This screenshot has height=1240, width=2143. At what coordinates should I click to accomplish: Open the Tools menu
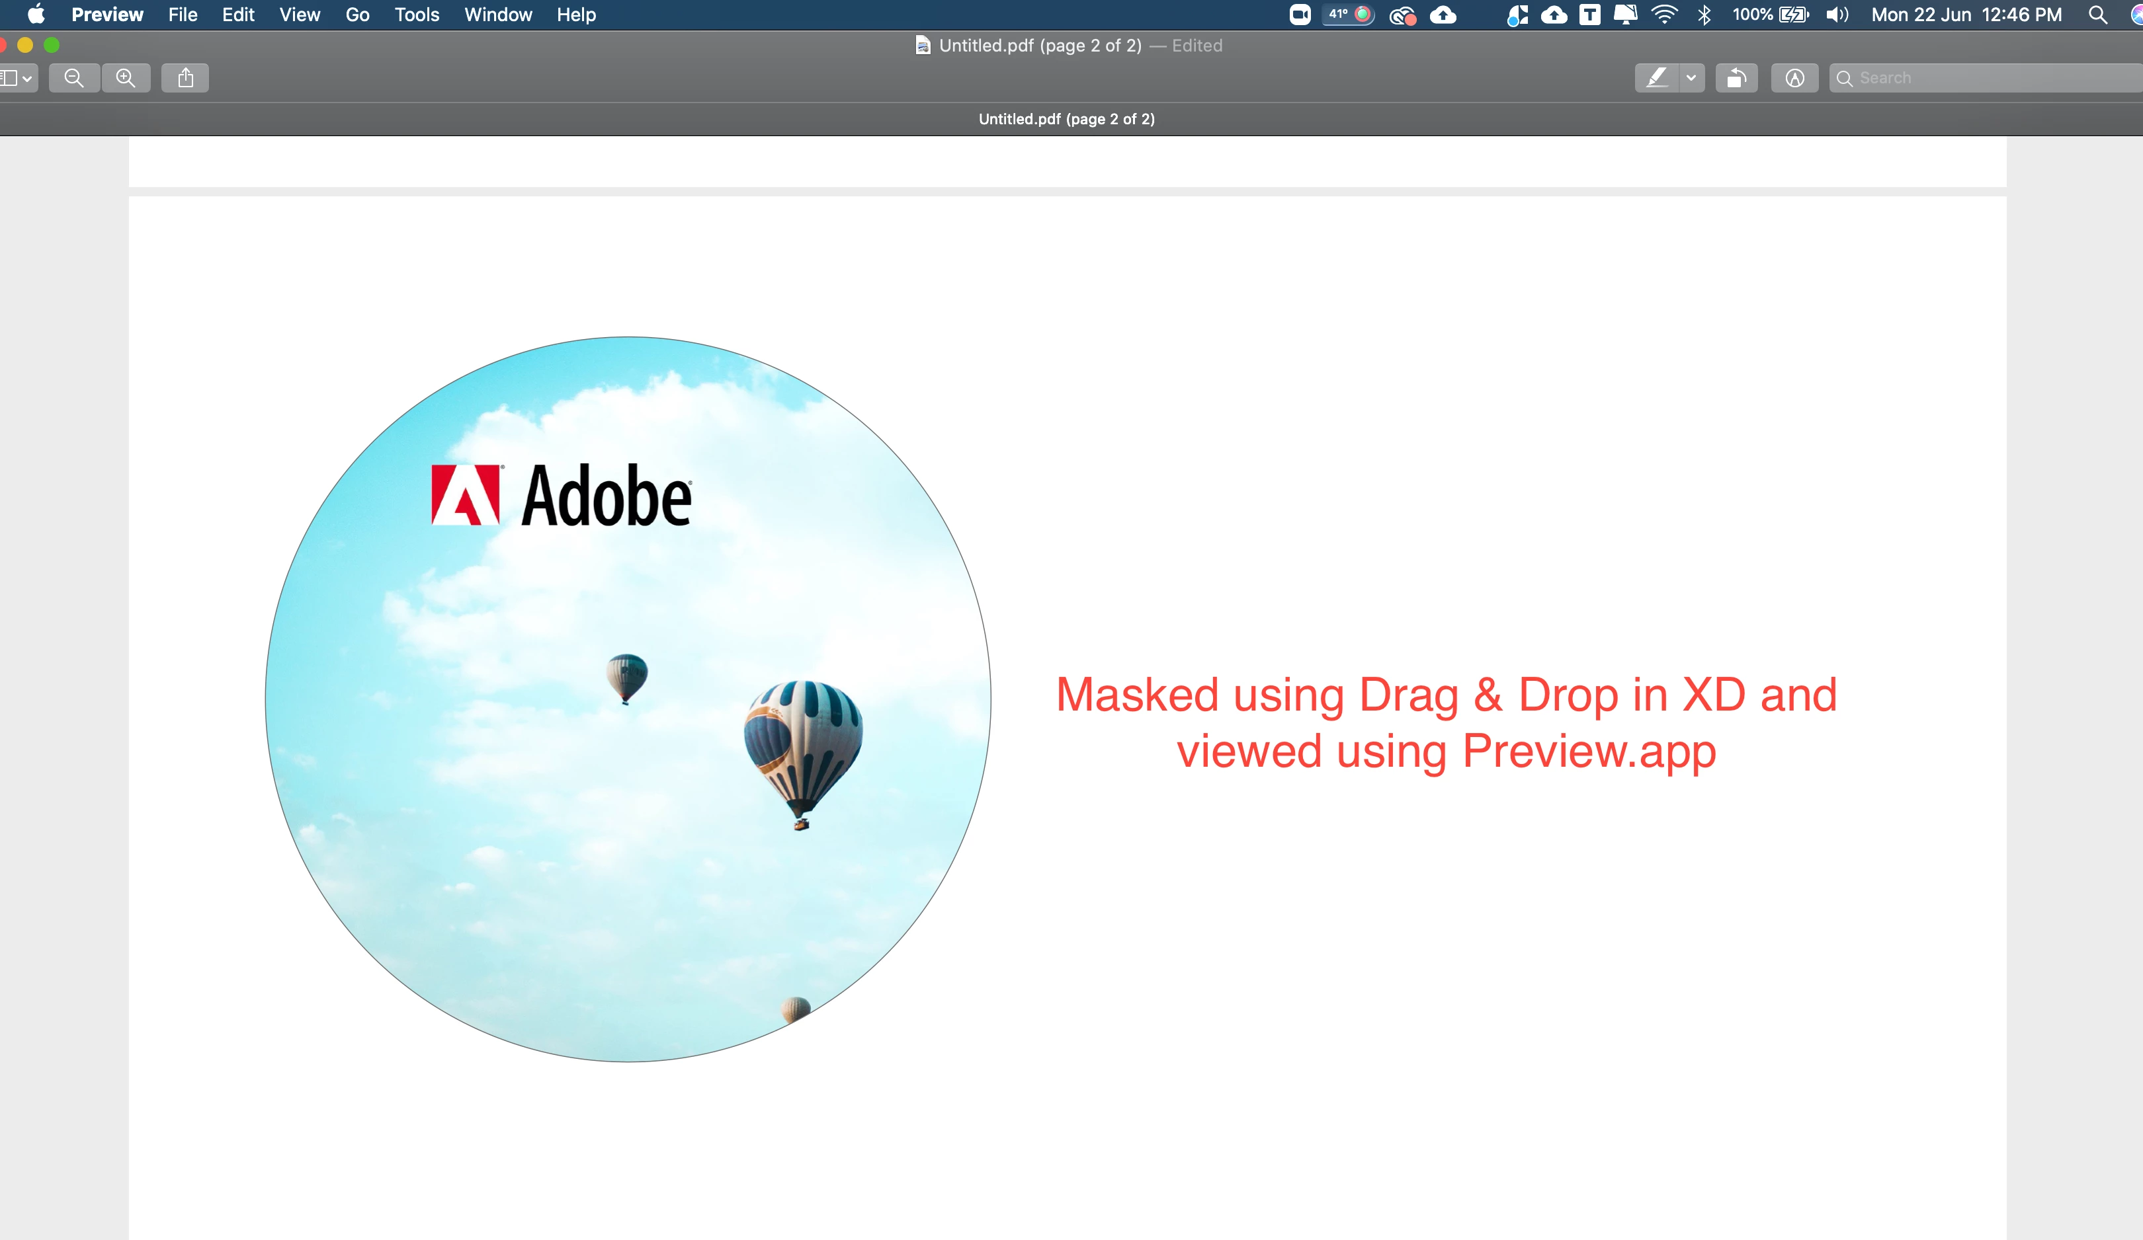[416, 15]
